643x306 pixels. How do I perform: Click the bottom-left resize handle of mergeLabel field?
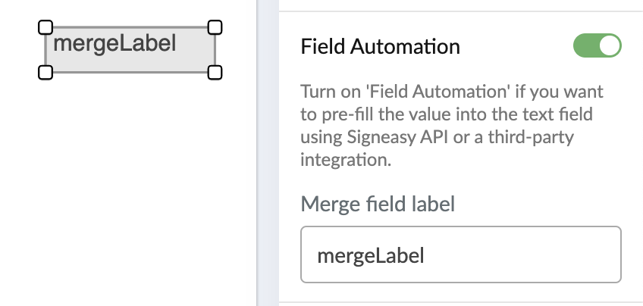45,73
